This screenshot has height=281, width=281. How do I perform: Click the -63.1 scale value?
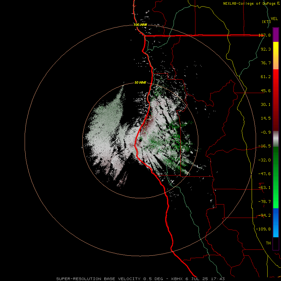[264, 188]
